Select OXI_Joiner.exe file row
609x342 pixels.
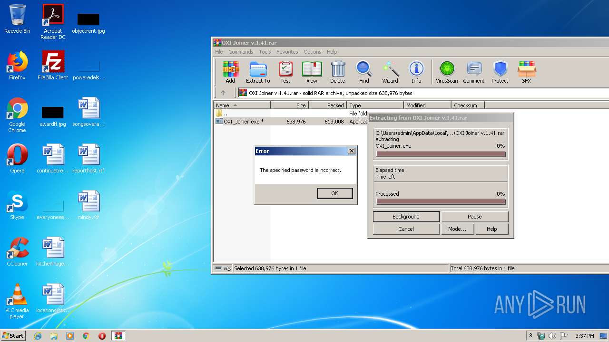(290, 122)
